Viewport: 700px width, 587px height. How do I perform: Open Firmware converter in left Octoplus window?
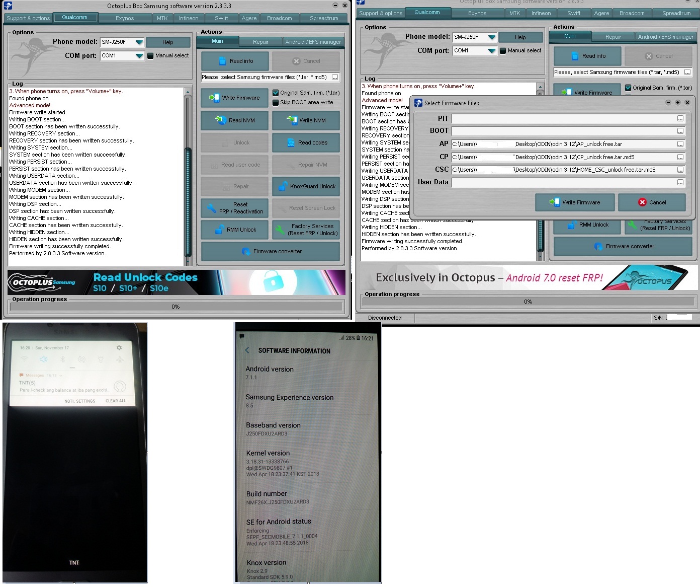tap(271, 251)
